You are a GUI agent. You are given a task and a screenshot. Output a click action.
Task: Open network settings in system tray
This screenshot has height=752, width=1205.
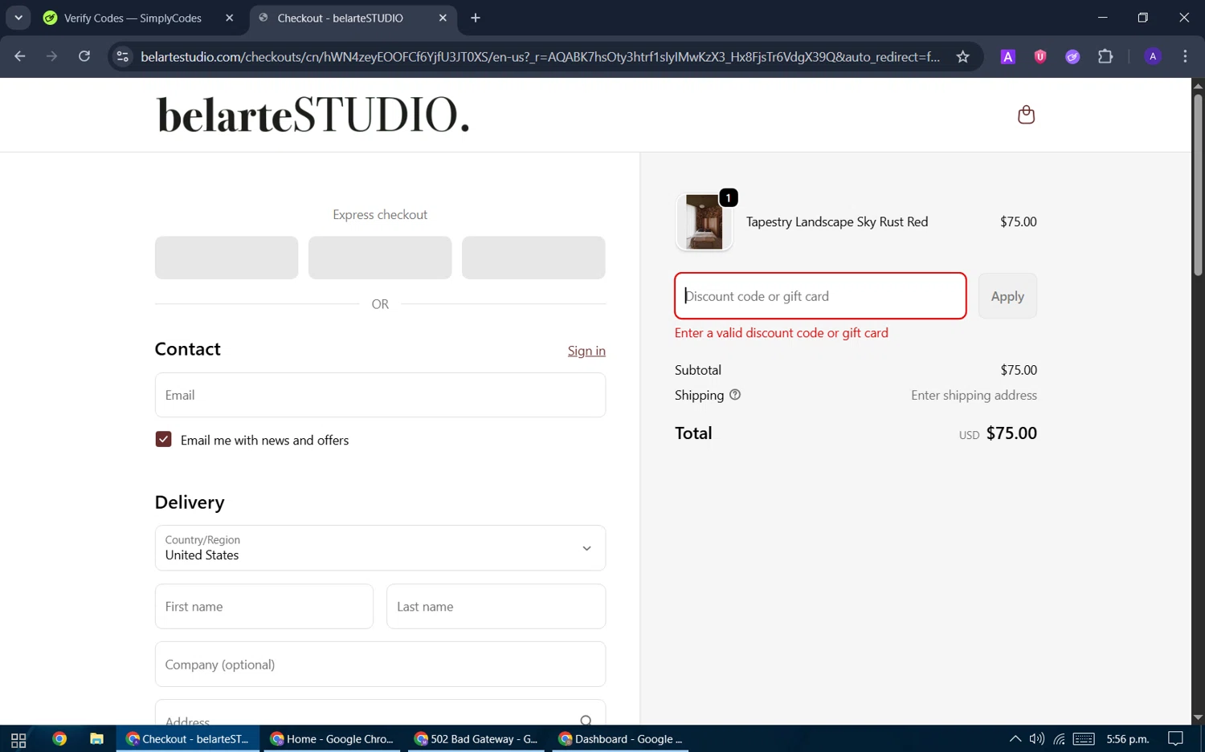point(1060,739)
